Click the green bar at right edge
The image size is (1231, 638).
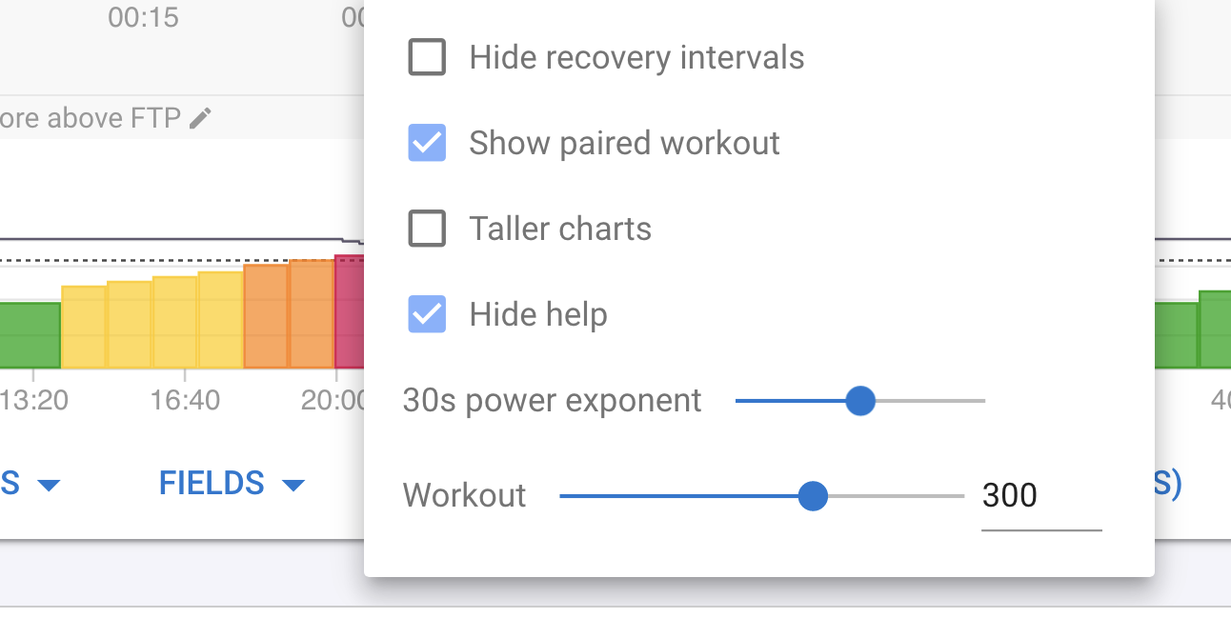pos(1215,329)
